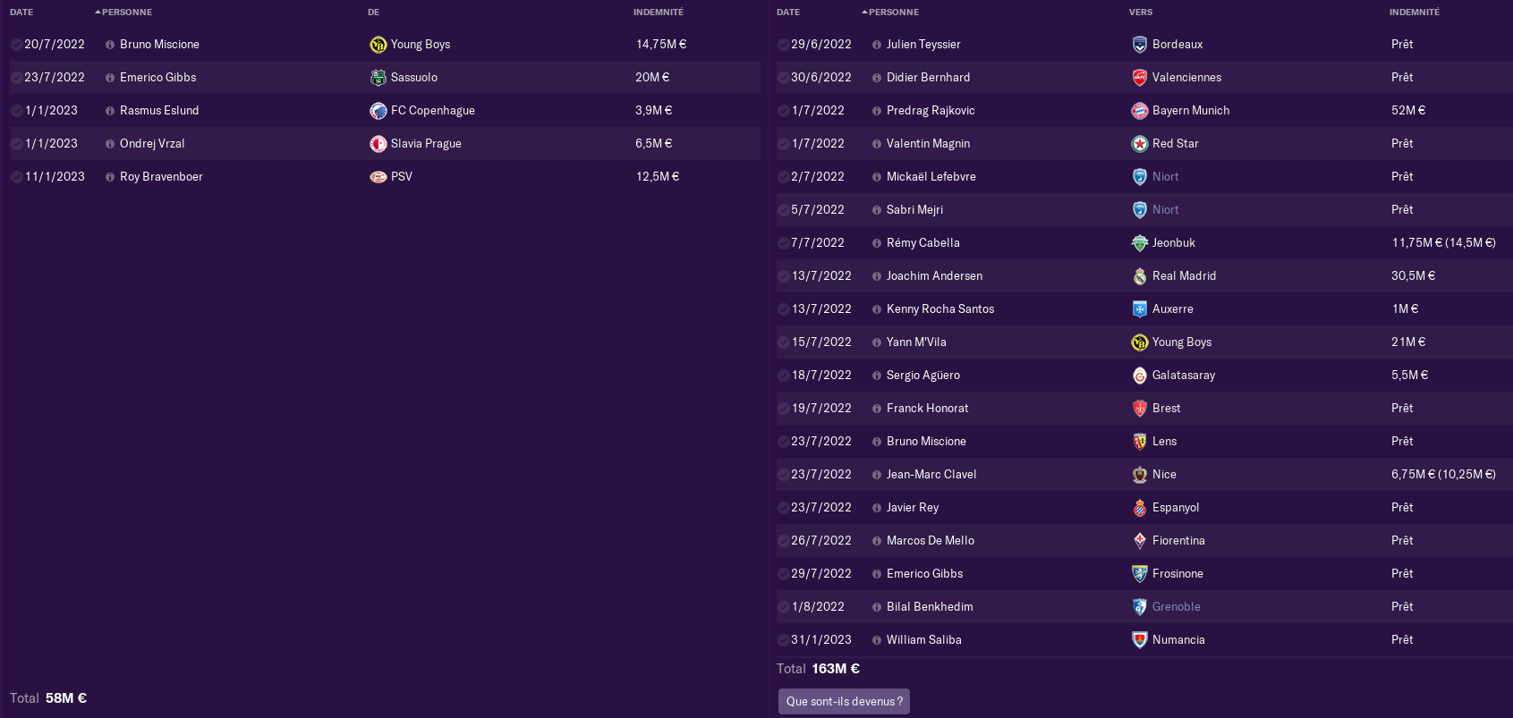This screenshot has width=1513, height=718.
Task: Click the Brest club badge
Action: [1140, 409]
